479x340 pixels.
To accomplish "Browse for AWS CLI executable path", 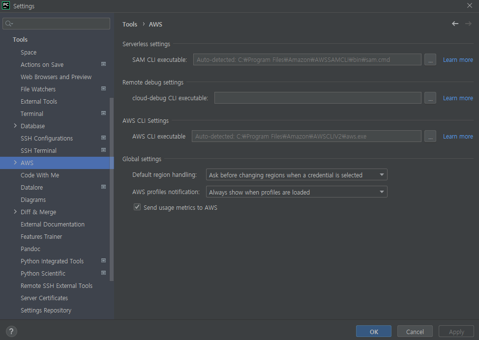I will coord(430,137).
